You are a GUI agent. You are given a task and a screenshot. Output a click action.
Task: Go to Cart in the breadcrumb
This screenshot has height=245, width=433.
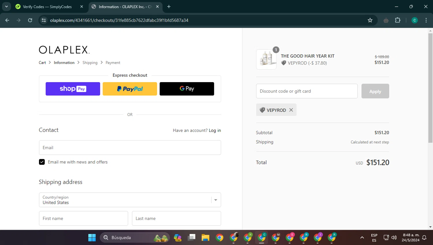pos(42,62)
